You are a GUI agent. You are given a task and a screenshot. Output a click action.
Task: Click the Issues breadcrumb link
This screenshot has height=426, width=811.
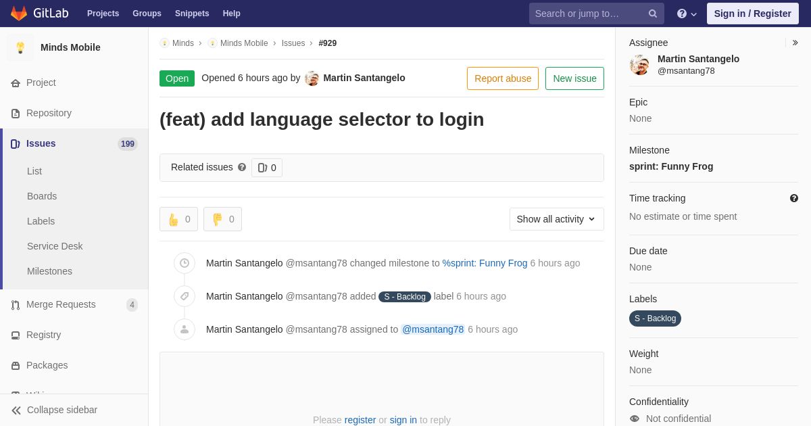point(293,43)
